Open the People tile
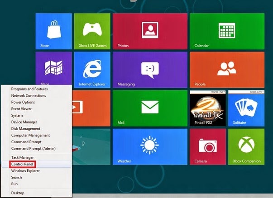 [227, 70]
